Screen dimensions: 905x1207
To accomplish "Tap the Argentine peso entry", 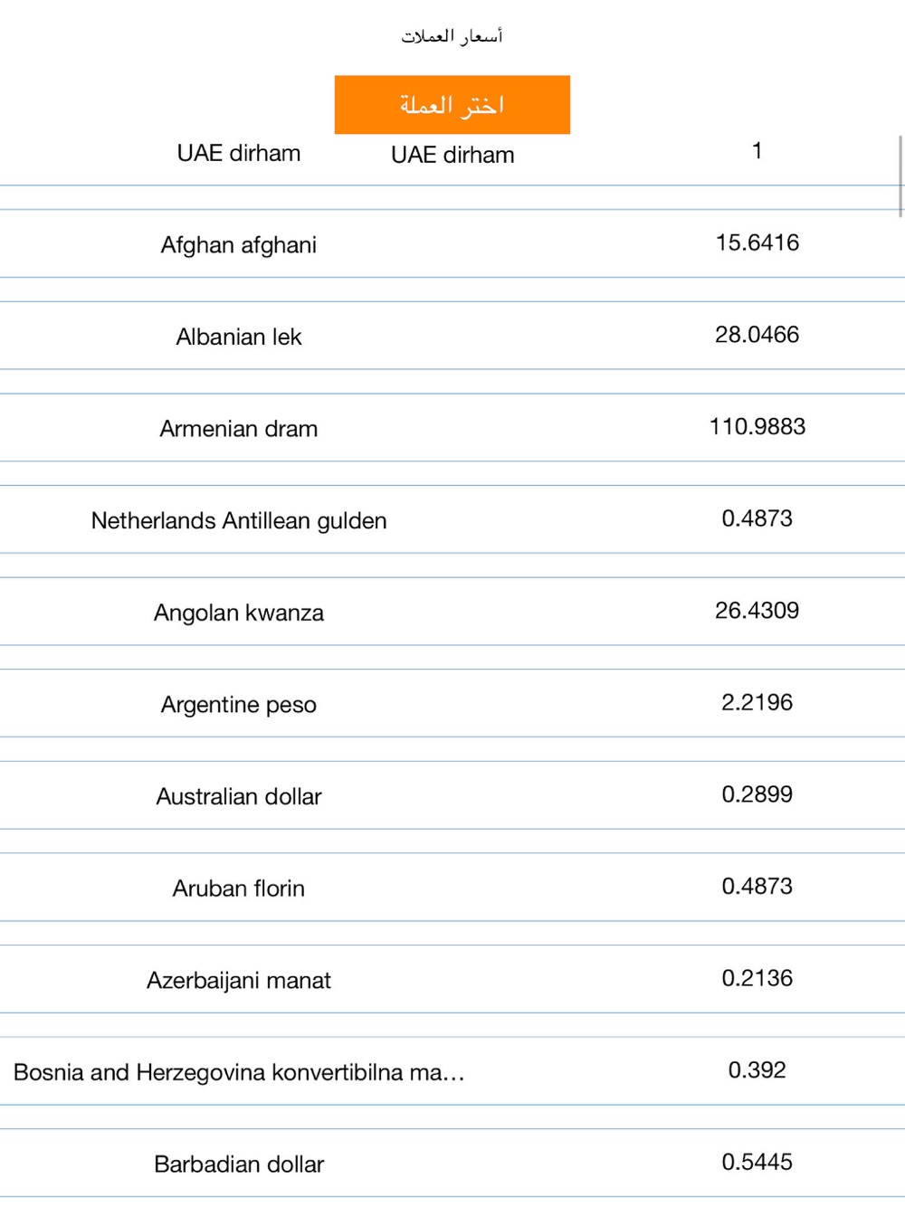I will [239, 704].
